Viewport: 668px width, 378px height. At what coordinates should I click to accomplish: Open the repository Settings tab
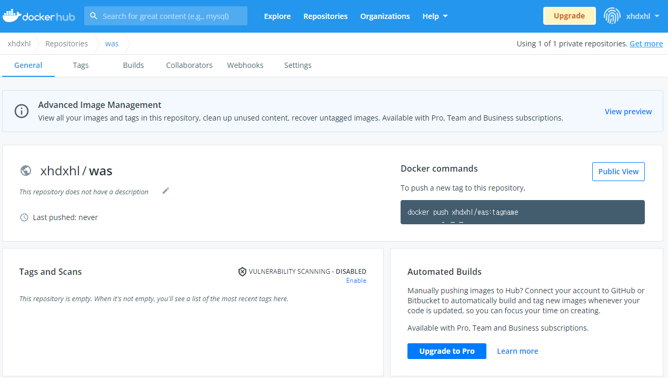pyautogui.click(x=298, y=65)
